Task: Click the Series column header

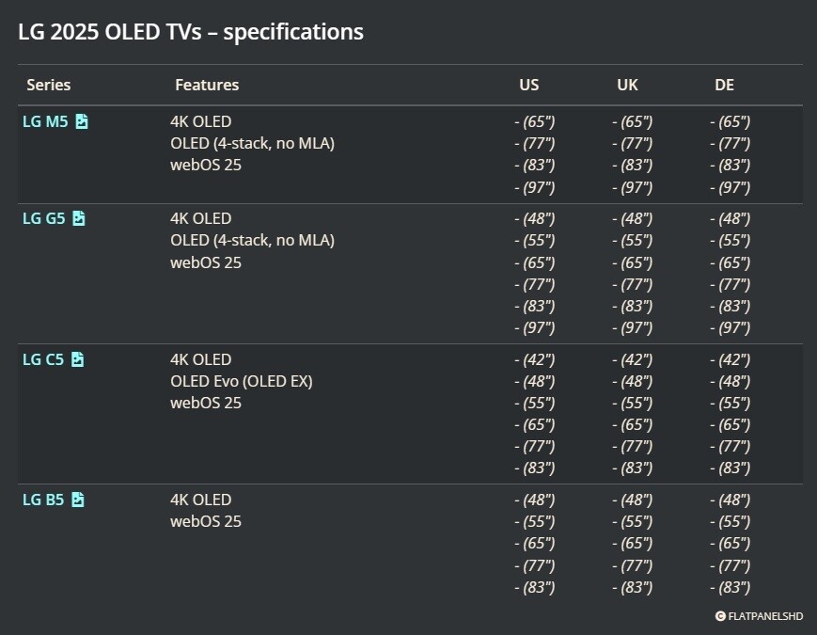Action: tap(49, 85)
